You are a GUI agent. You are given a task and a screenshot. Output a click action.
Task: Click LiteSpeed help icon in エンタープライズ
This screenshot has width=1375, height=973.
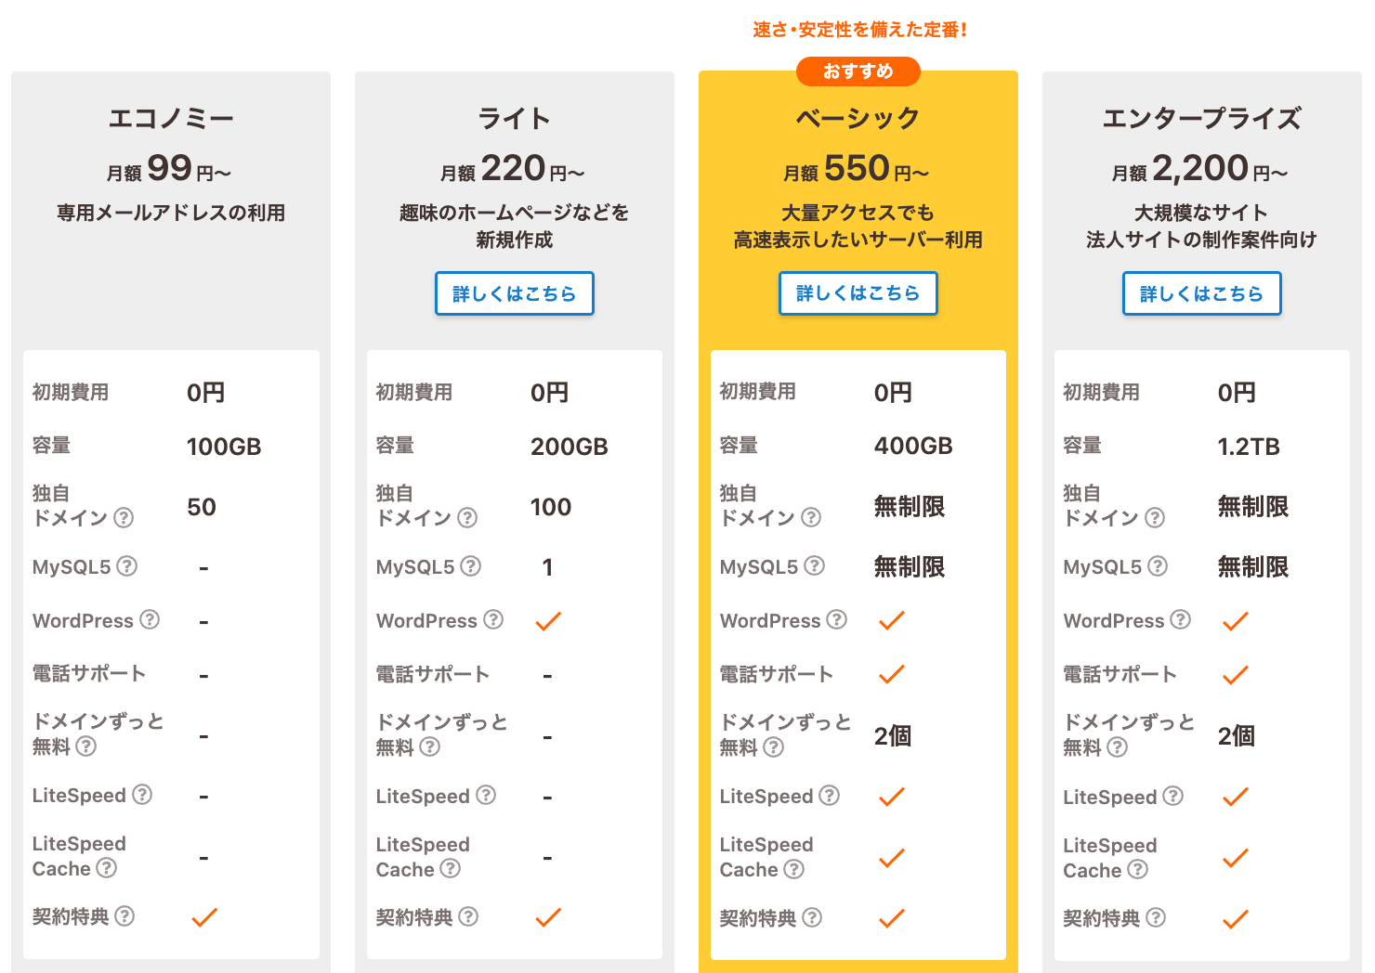pyautogui.click(x=1173, y=796)
